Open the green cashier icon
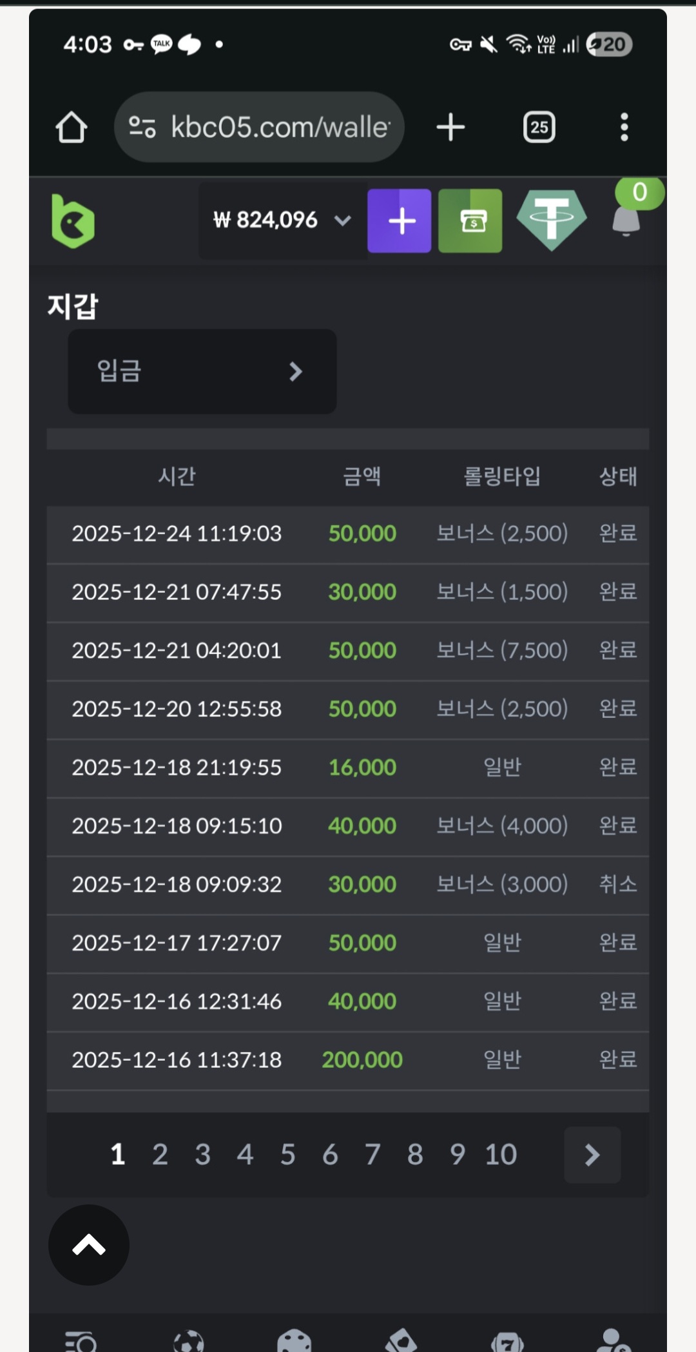Viewport: 696px width, 1352px height. 470,221
